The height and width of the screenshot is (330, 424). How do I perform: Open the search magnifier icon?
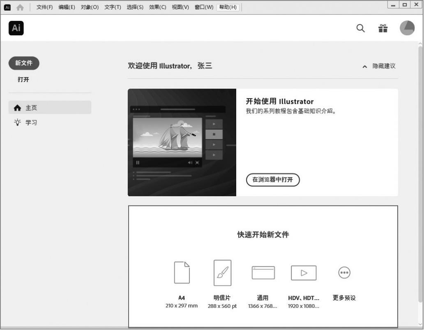pyautogui.click(x=360, y=28)
